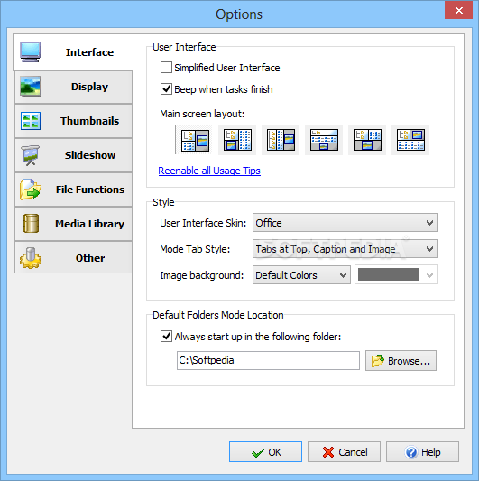
Task: Close the Options window
Action: click(459, 11)
